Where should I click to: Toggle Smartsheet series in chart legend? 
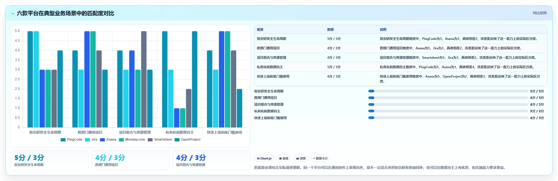point(160,140)
